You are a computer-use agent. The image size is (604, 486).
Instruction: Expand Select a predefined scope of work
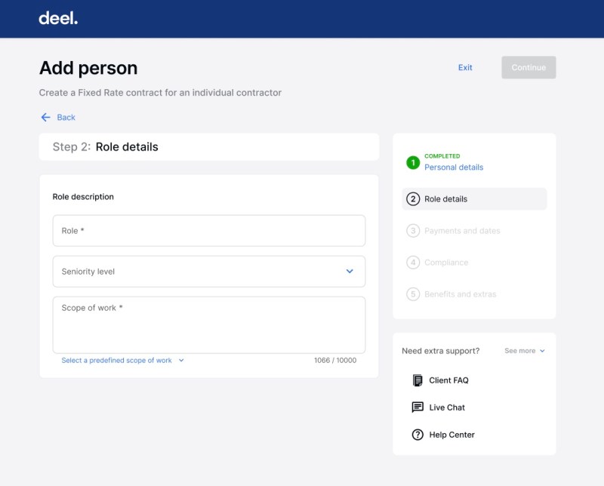click(122, 361)
